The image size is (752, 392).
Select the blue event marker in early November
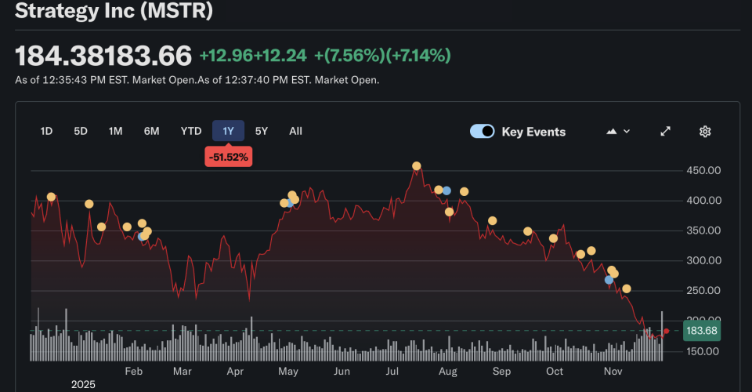coord(609,280)
